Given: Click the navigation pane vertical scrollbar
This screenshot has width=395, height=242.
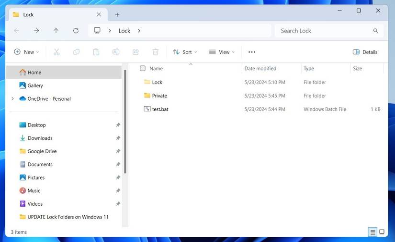Looking at the screenshot, I should click(125, 122).
